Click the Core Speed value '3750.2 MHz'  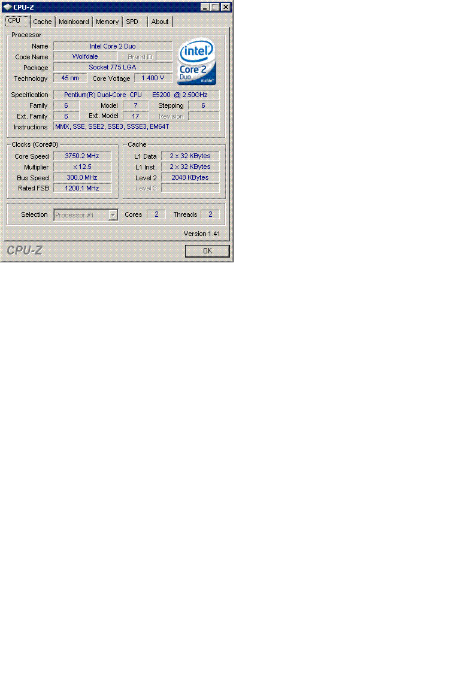(82, 156)
